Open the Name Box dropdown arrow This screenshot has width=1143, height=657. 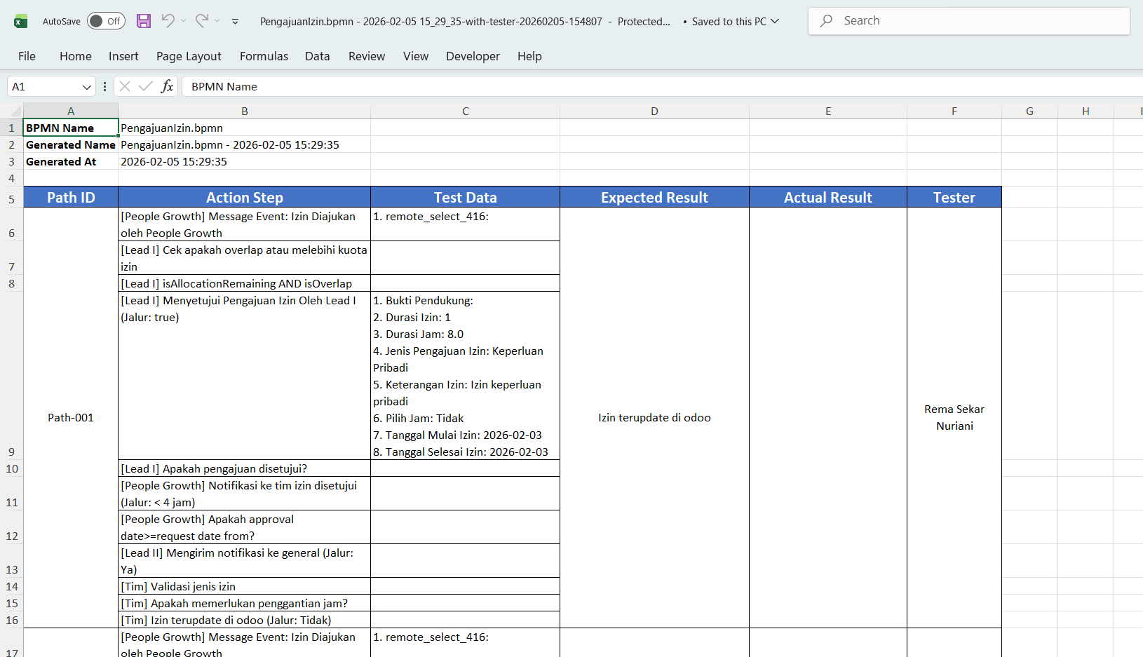[x=86, y=86]
